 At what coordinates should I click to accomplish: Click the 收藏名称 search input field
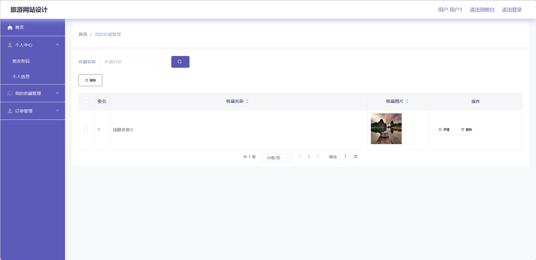(134, 62)
